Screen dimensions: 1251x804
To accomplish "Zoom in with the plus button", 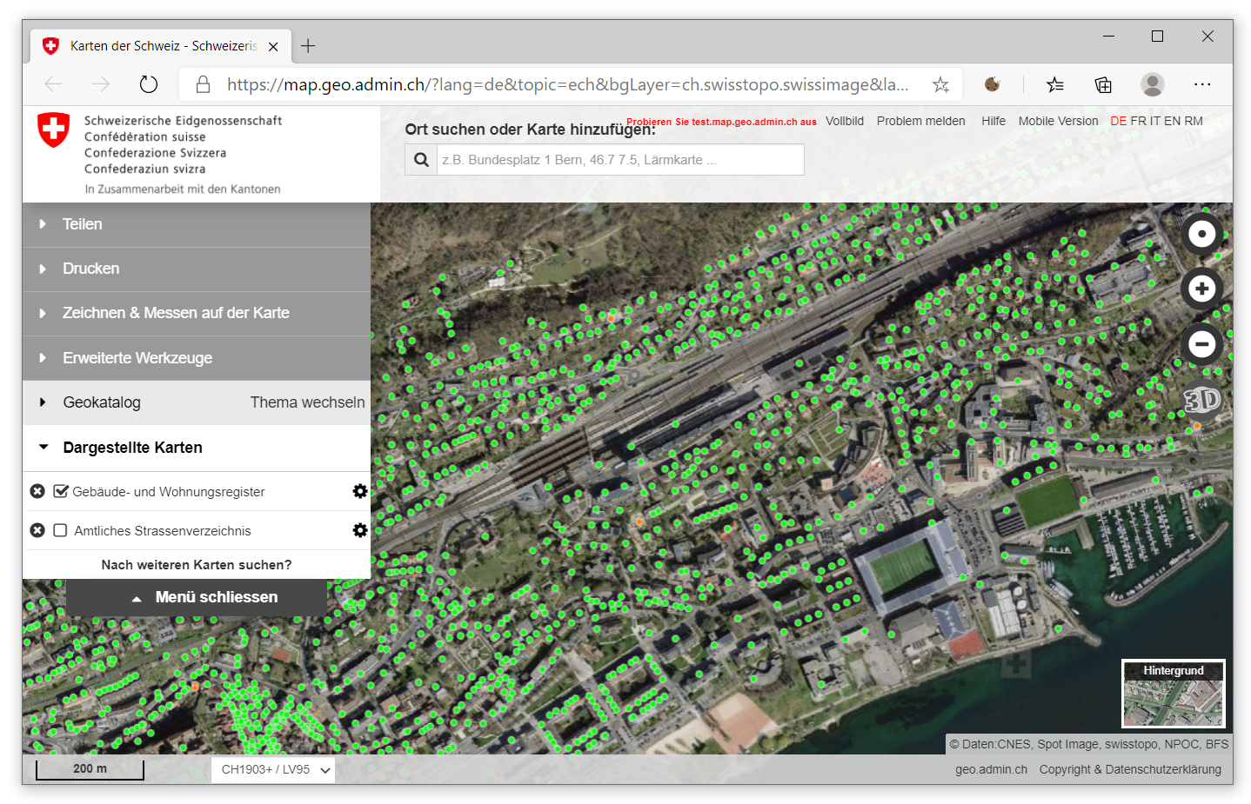I will coord(1201,289).
